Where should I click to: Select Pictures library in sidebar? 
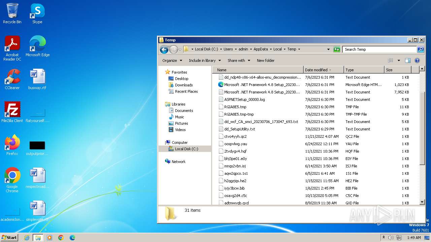tap(181, 123)
